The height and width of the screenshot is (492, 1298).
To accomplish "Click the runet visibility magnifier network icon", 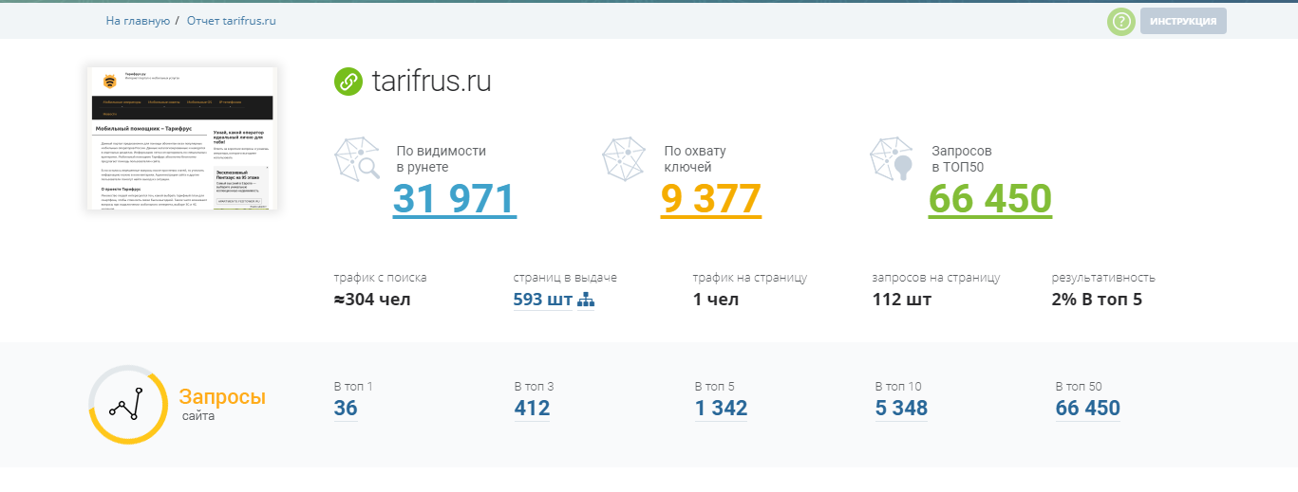I will (357, 160).
